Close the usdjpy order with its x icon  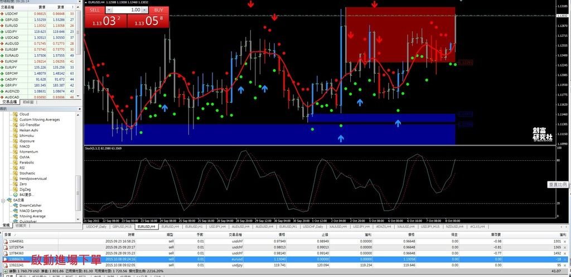pos(565,265)
